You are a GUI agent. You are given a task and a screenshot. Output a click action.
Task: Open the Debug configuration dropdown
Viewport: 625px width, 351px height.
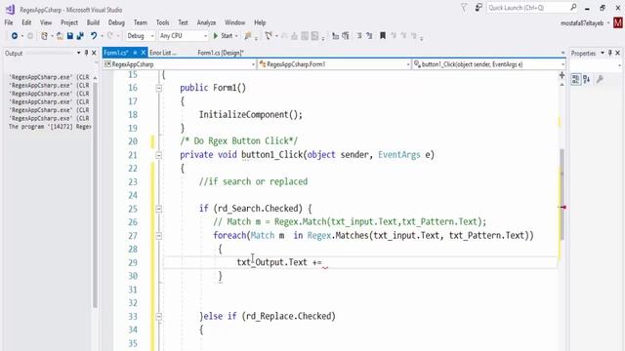[140, 36]
